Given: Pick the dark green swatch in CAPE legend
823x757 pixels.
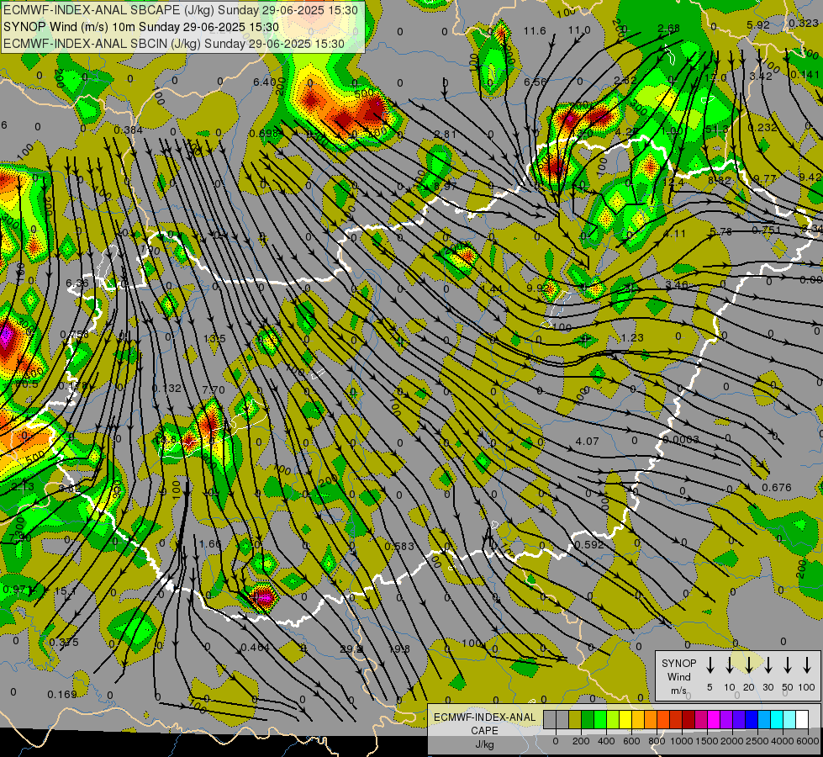Looking at the screenshot, I should [x=588, y=719].
